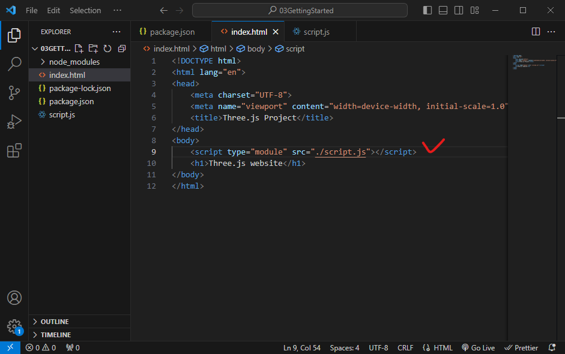Open Explorer views and more actions menu
The height and width of the screenshot is (354, 565).
[116, 32]
